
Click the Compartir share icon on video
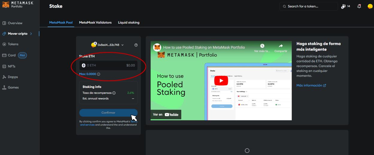(x=280, y=46)
